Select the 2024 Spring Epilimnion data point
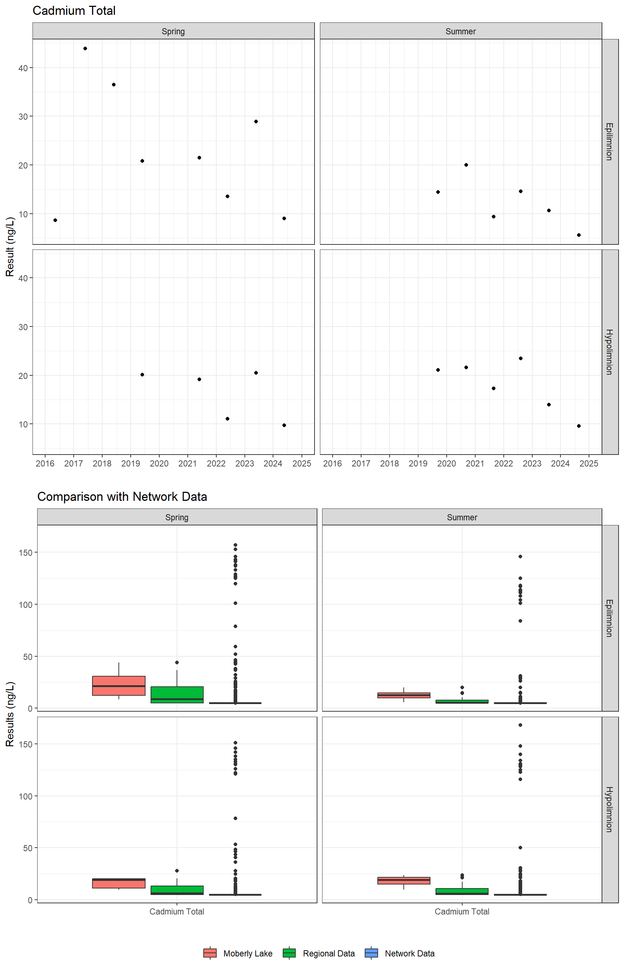The width and height of the screenshot is (624, 972). [x=285, y=218]
